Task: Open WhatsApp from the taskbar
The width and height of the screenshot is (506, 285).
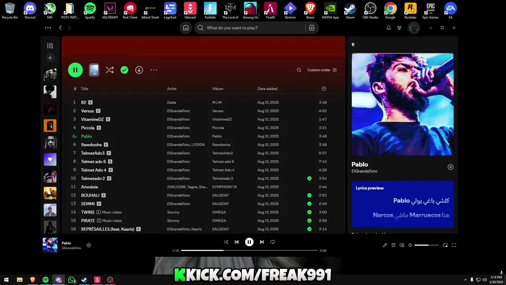Action: coord(72,280)
